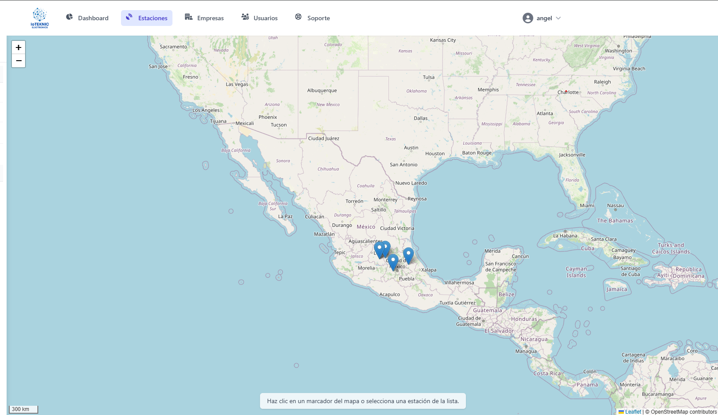Image resolution: width=718 pixels, height=415 pixels.
Task: Click the Cancún label on the map
Action: (520, 256)
